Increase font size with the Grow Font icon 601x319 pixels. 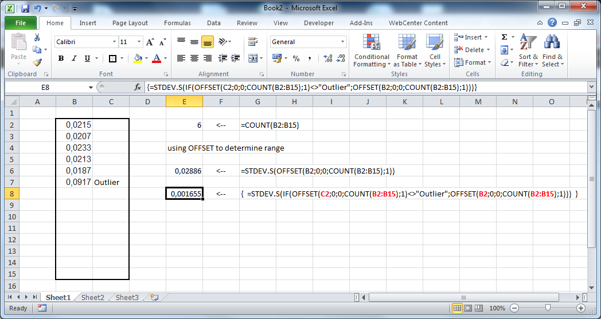point(150,42)
